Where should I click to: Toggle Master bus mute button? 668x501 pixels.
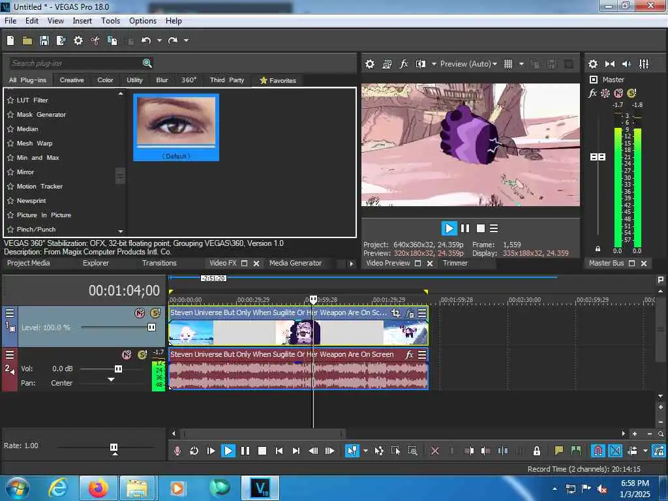tap(618, 93)
